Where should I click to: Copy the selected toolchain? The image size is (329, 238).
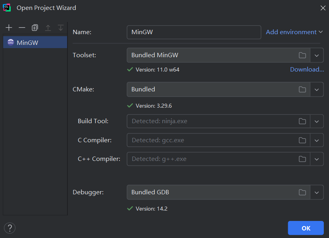[35, 28]
